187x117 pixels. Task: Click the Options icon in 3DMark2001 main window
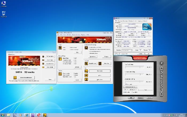pos(60,74)
